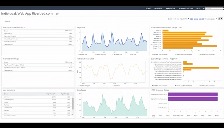This screenshot has width=224, height=128.
Task: Click Page Response Throughput row in Usage
Action: [38, 68]
